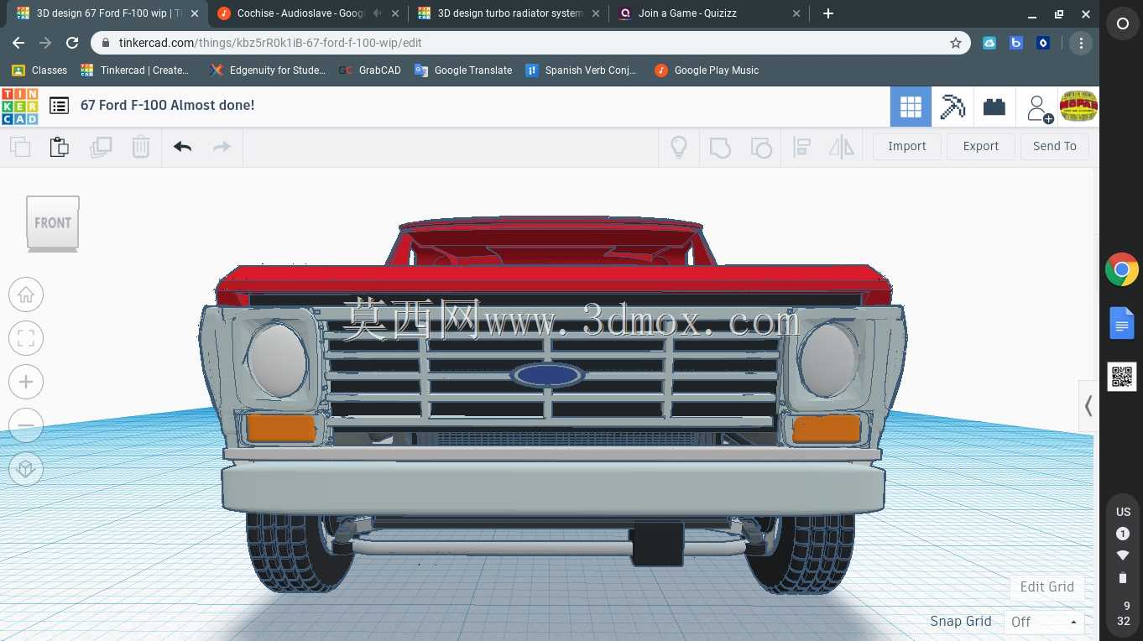Screen dimensions: 1143x641
Task: Switch to 3D design grid view
Action: (911, 107)
